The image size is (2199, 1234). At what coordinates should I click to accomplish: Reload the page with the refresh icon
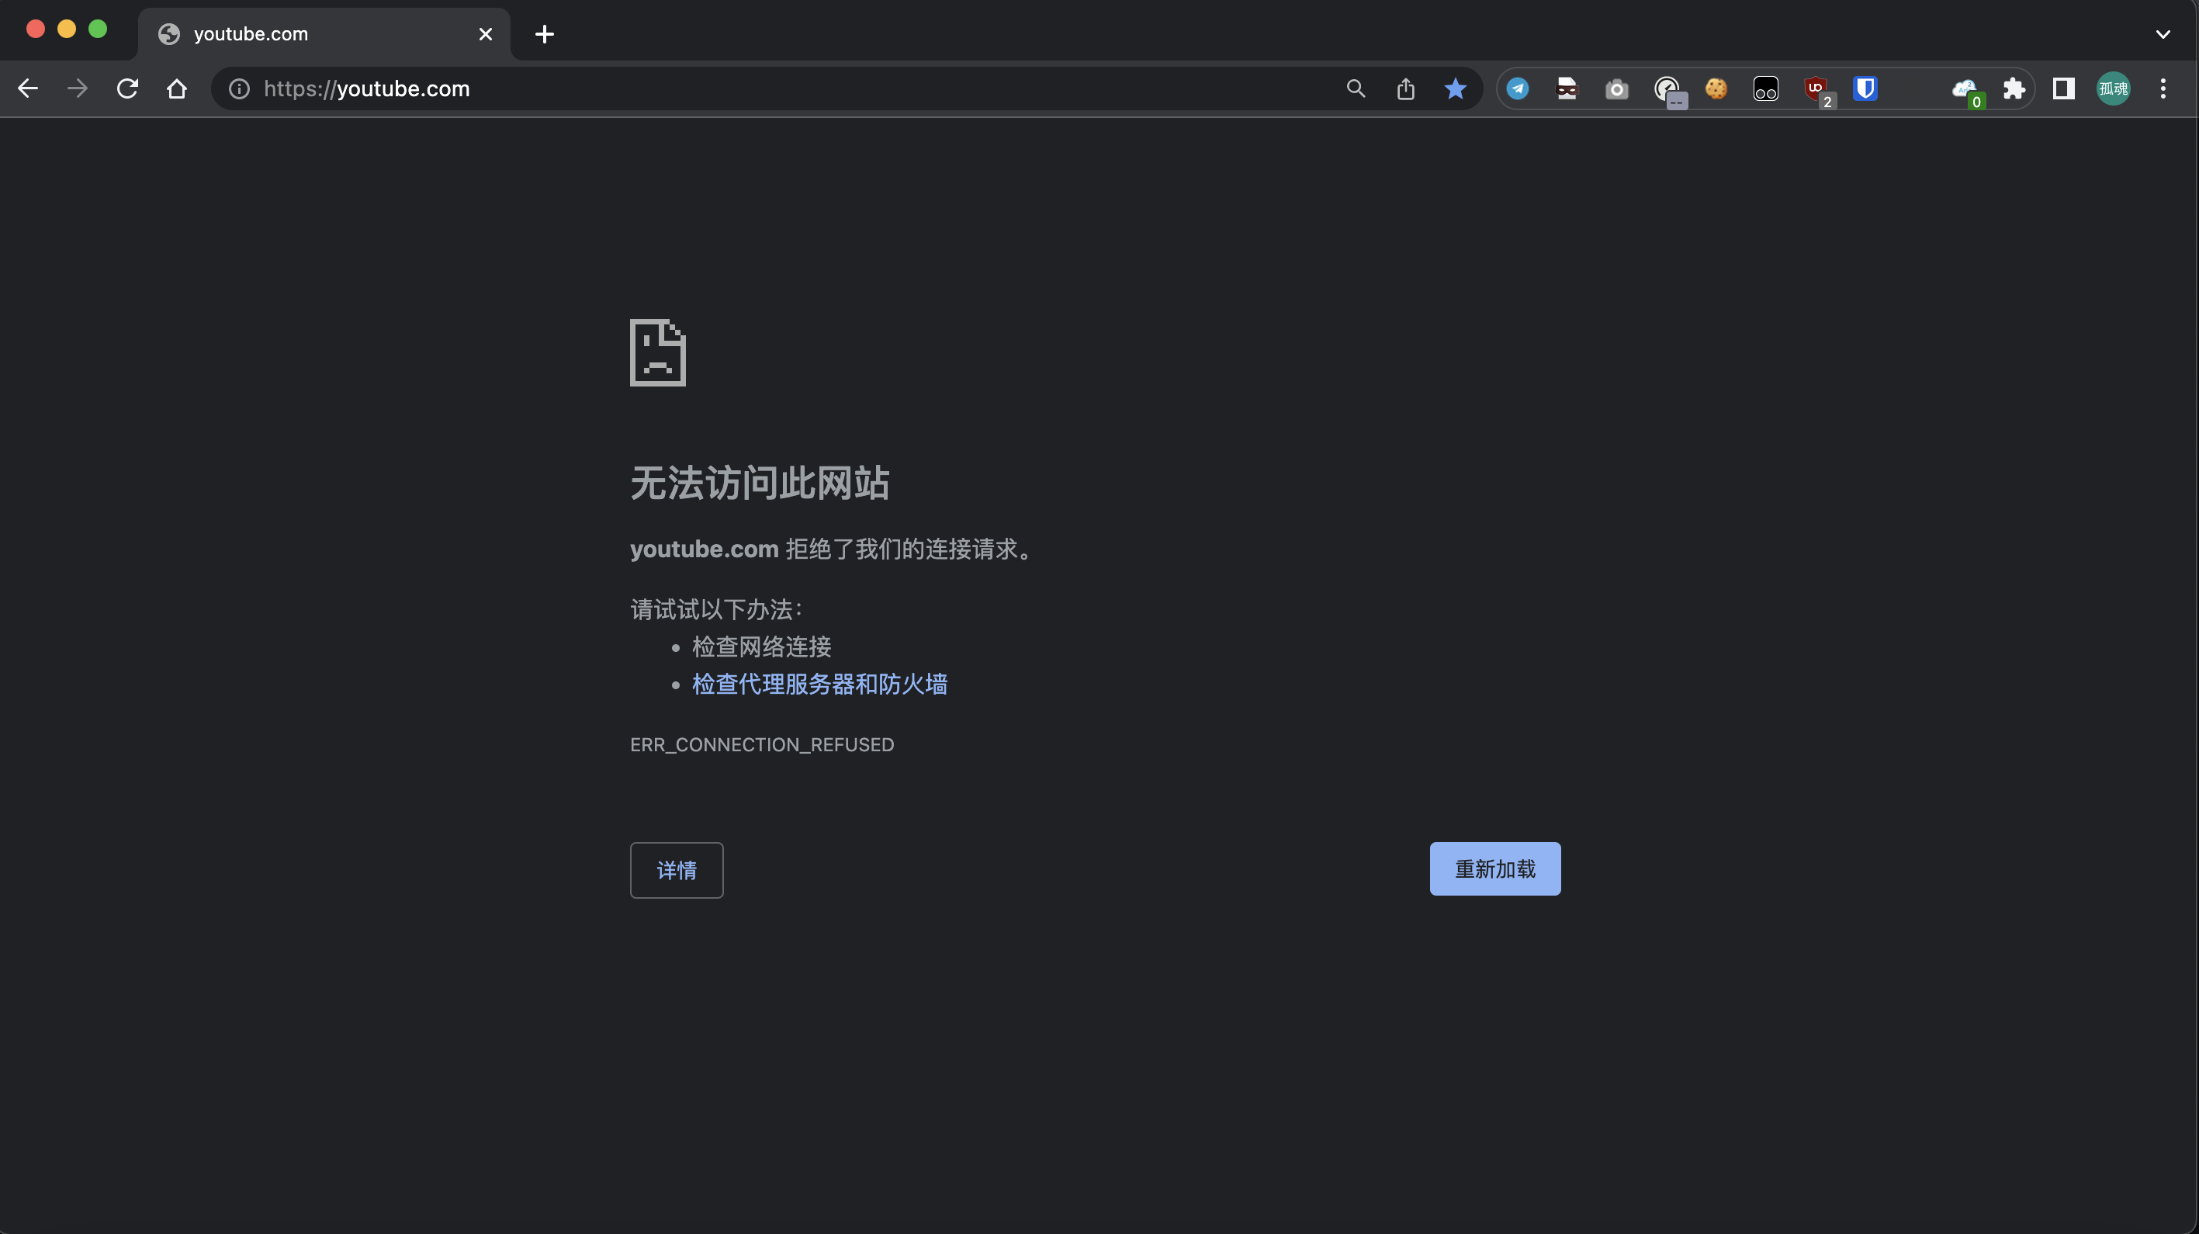(x=127, y=88)
